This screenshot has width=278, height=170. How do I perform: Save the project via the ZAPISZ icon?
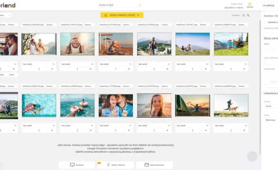click(250, 5)
